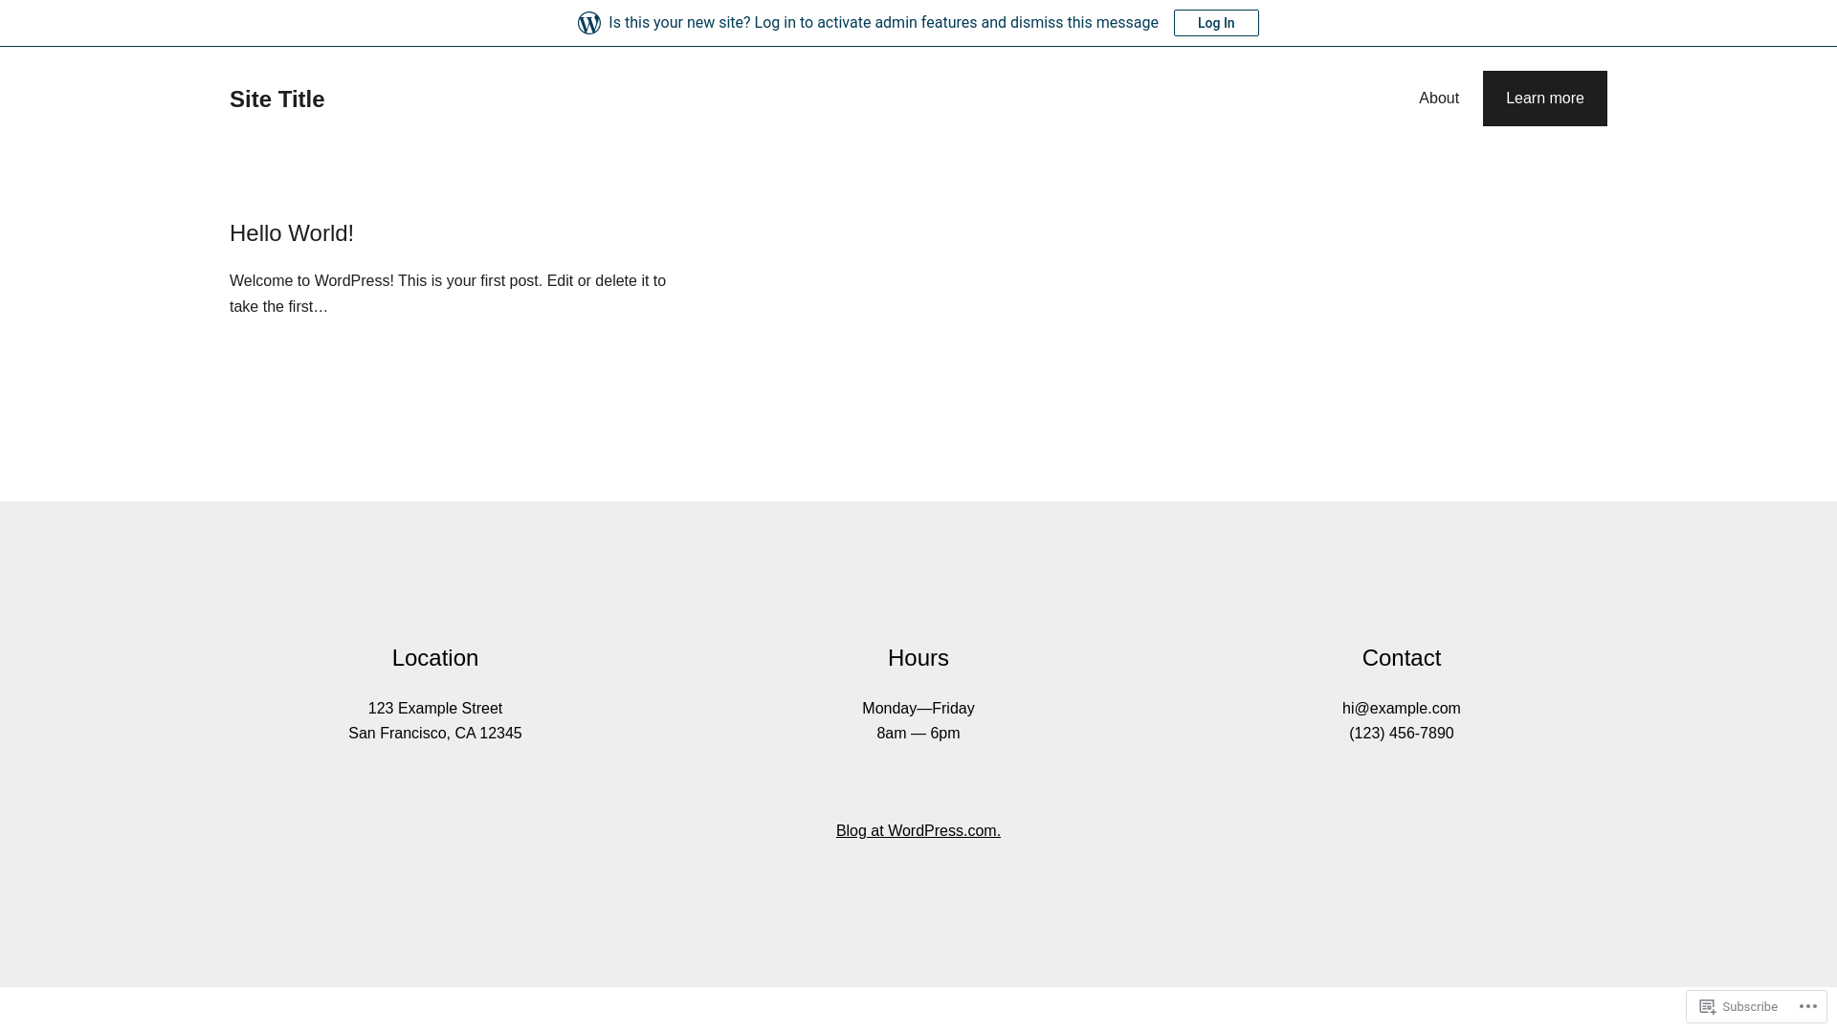Click the 8am — 6pm hours text
The image size is (1837, 1033).
918,734
